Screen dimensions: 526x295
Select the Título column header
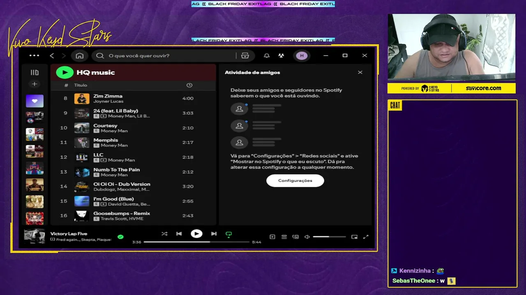coord(81,85)
